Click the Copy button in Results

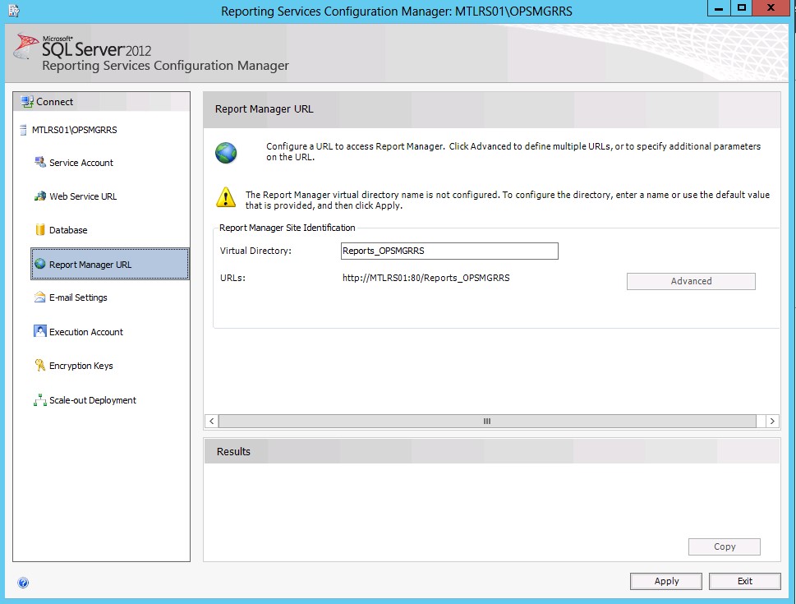click(x=725, y=546)
